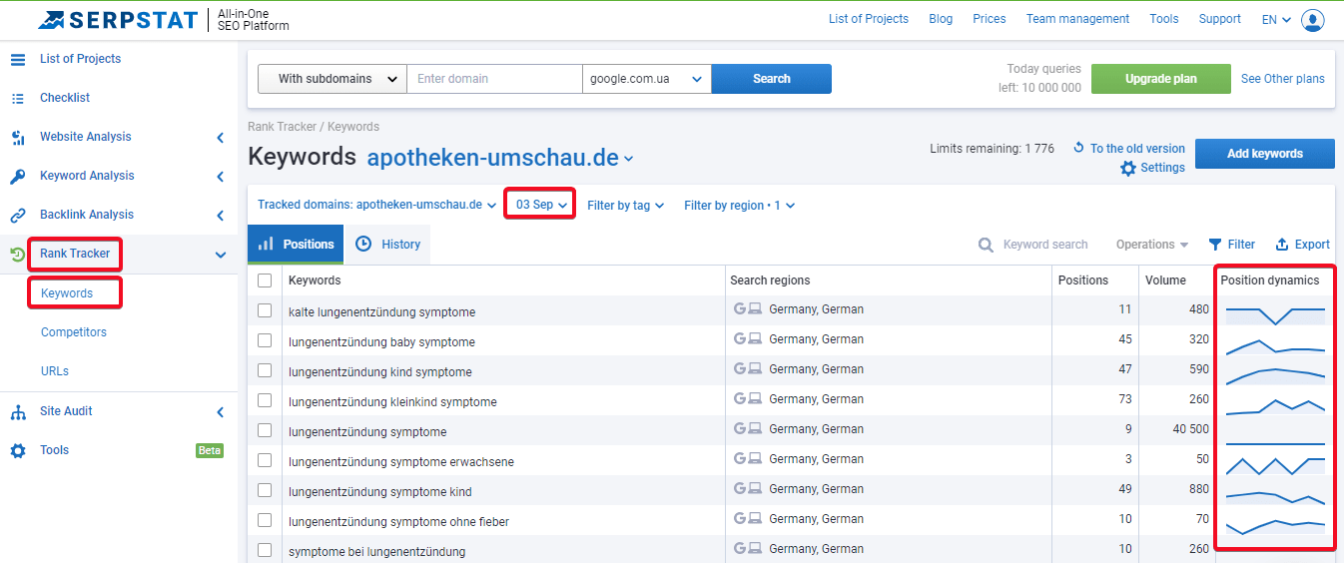
Task: Open Keywords under Rank Tracker
Action: [x=67, y=293]
